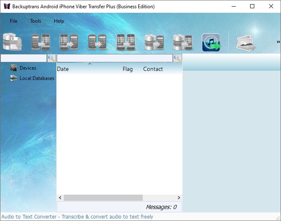The height and width of the screenshot is (221, 281).
Task: Click the horizontal scrollbar thumb
Action: click(103, 197)
